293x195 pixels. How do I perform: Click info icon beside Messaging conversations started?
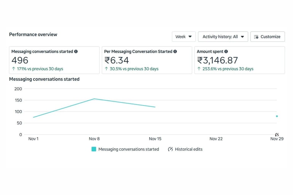pos(76,51)
